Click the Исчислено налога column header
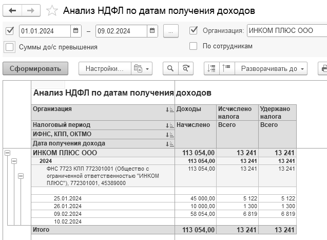This screenshot has height=240, width=327. (238, 113)
